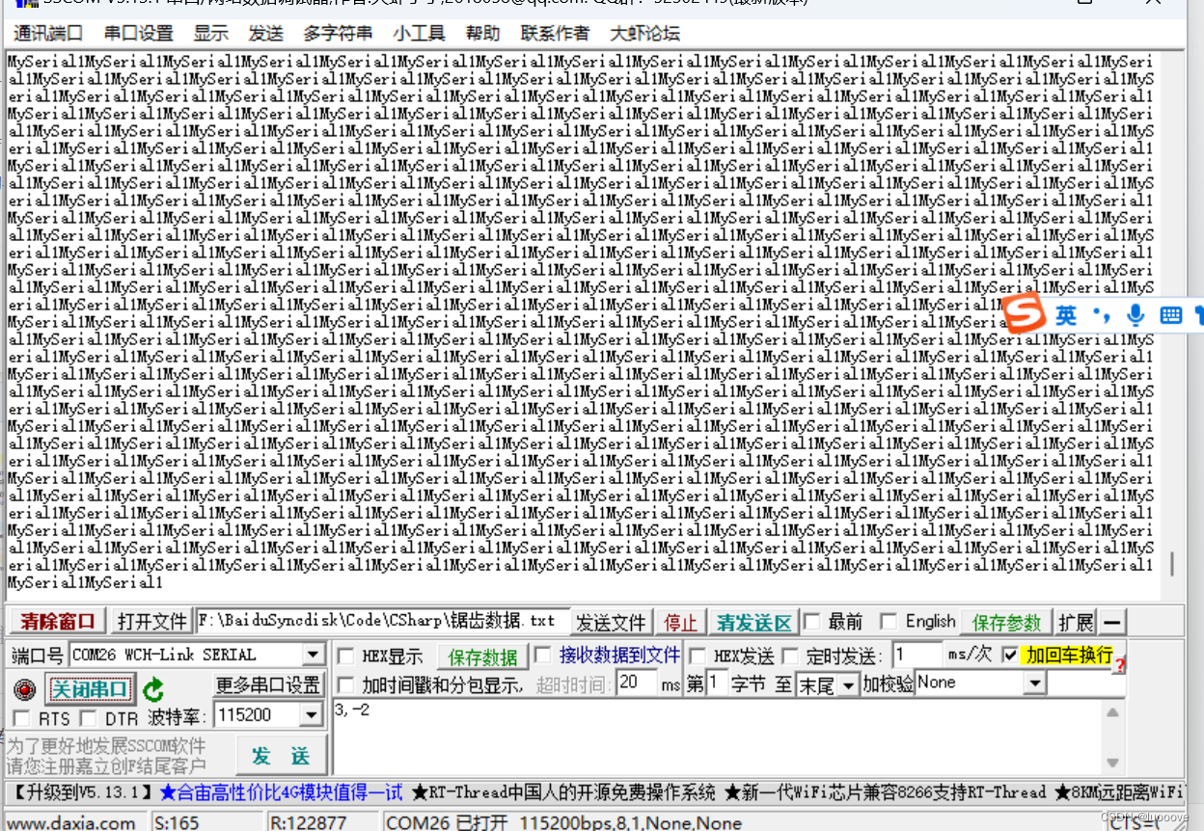
Task: Click the 清除窗口 clear window button
Action: 58,622
